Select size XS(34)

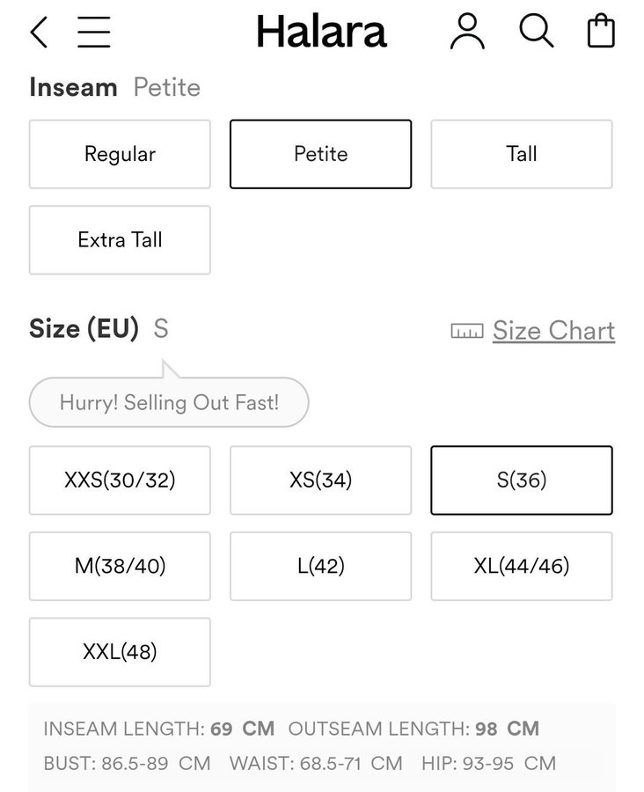coord(320,480)
